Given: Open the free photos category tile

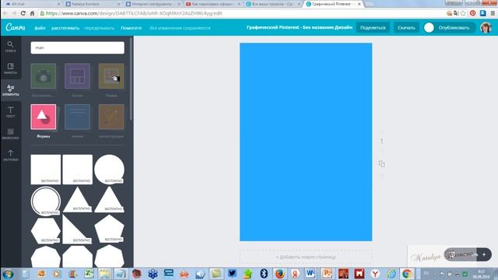Looking at the screenshot, I should coord(44,76).
